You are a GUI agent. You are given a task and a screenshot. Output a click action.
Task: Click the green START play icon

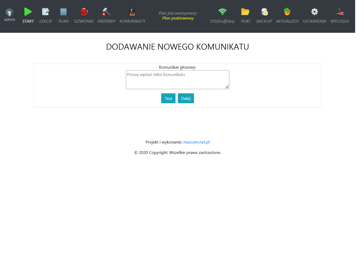[28, 12]
